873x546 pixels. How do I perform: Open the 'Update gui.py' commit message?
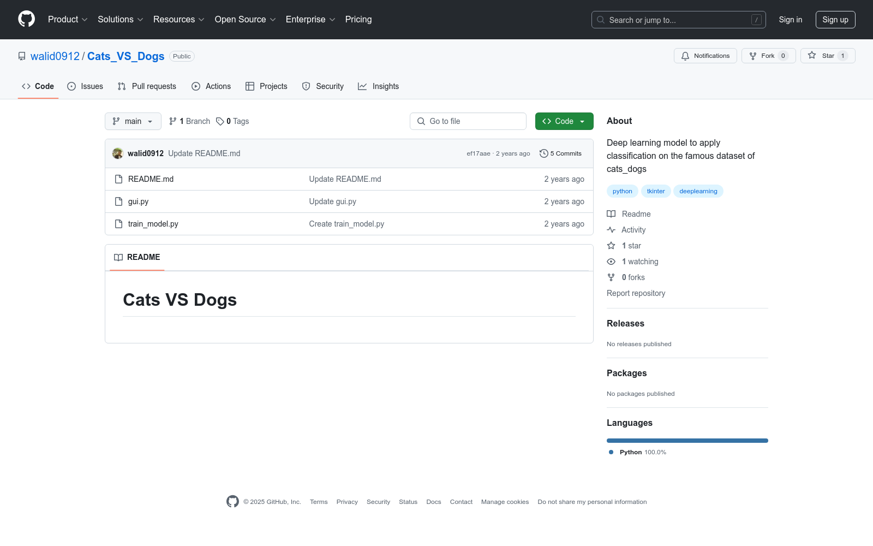tap(333, 201)
